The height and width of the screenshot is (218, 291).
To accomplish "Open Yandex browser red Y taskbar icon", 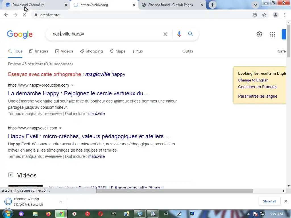I will [74, 214].
